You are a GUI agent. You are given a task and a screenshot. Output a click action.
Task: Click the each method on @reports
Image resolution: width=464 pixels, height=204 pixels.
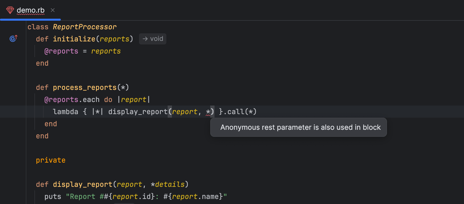pyautogui.click(x=91, y=99)
